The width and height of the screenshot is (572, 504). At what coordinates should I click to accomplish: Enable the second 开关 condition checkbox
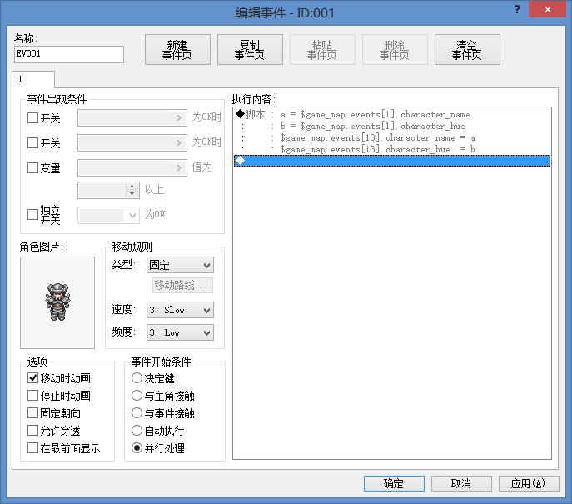[x=32, y=142]
